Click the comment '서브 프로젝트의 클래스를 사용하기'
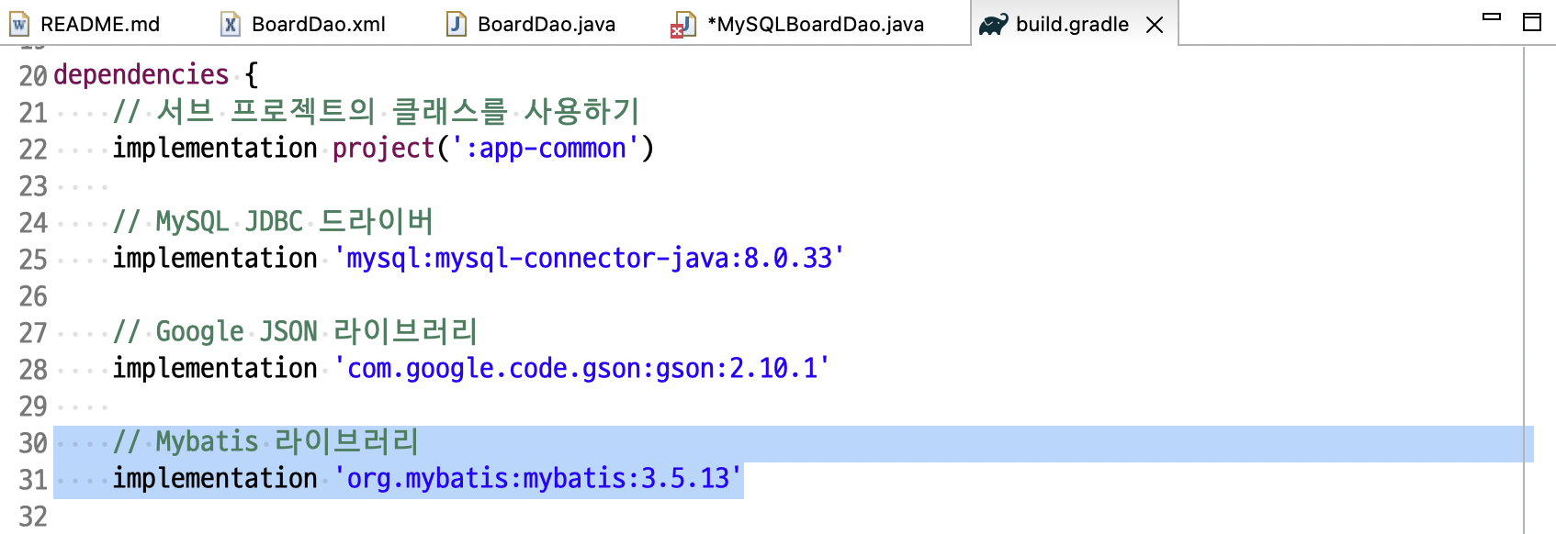This screenshot has width=1556, height=534. (x=399, y=111)
